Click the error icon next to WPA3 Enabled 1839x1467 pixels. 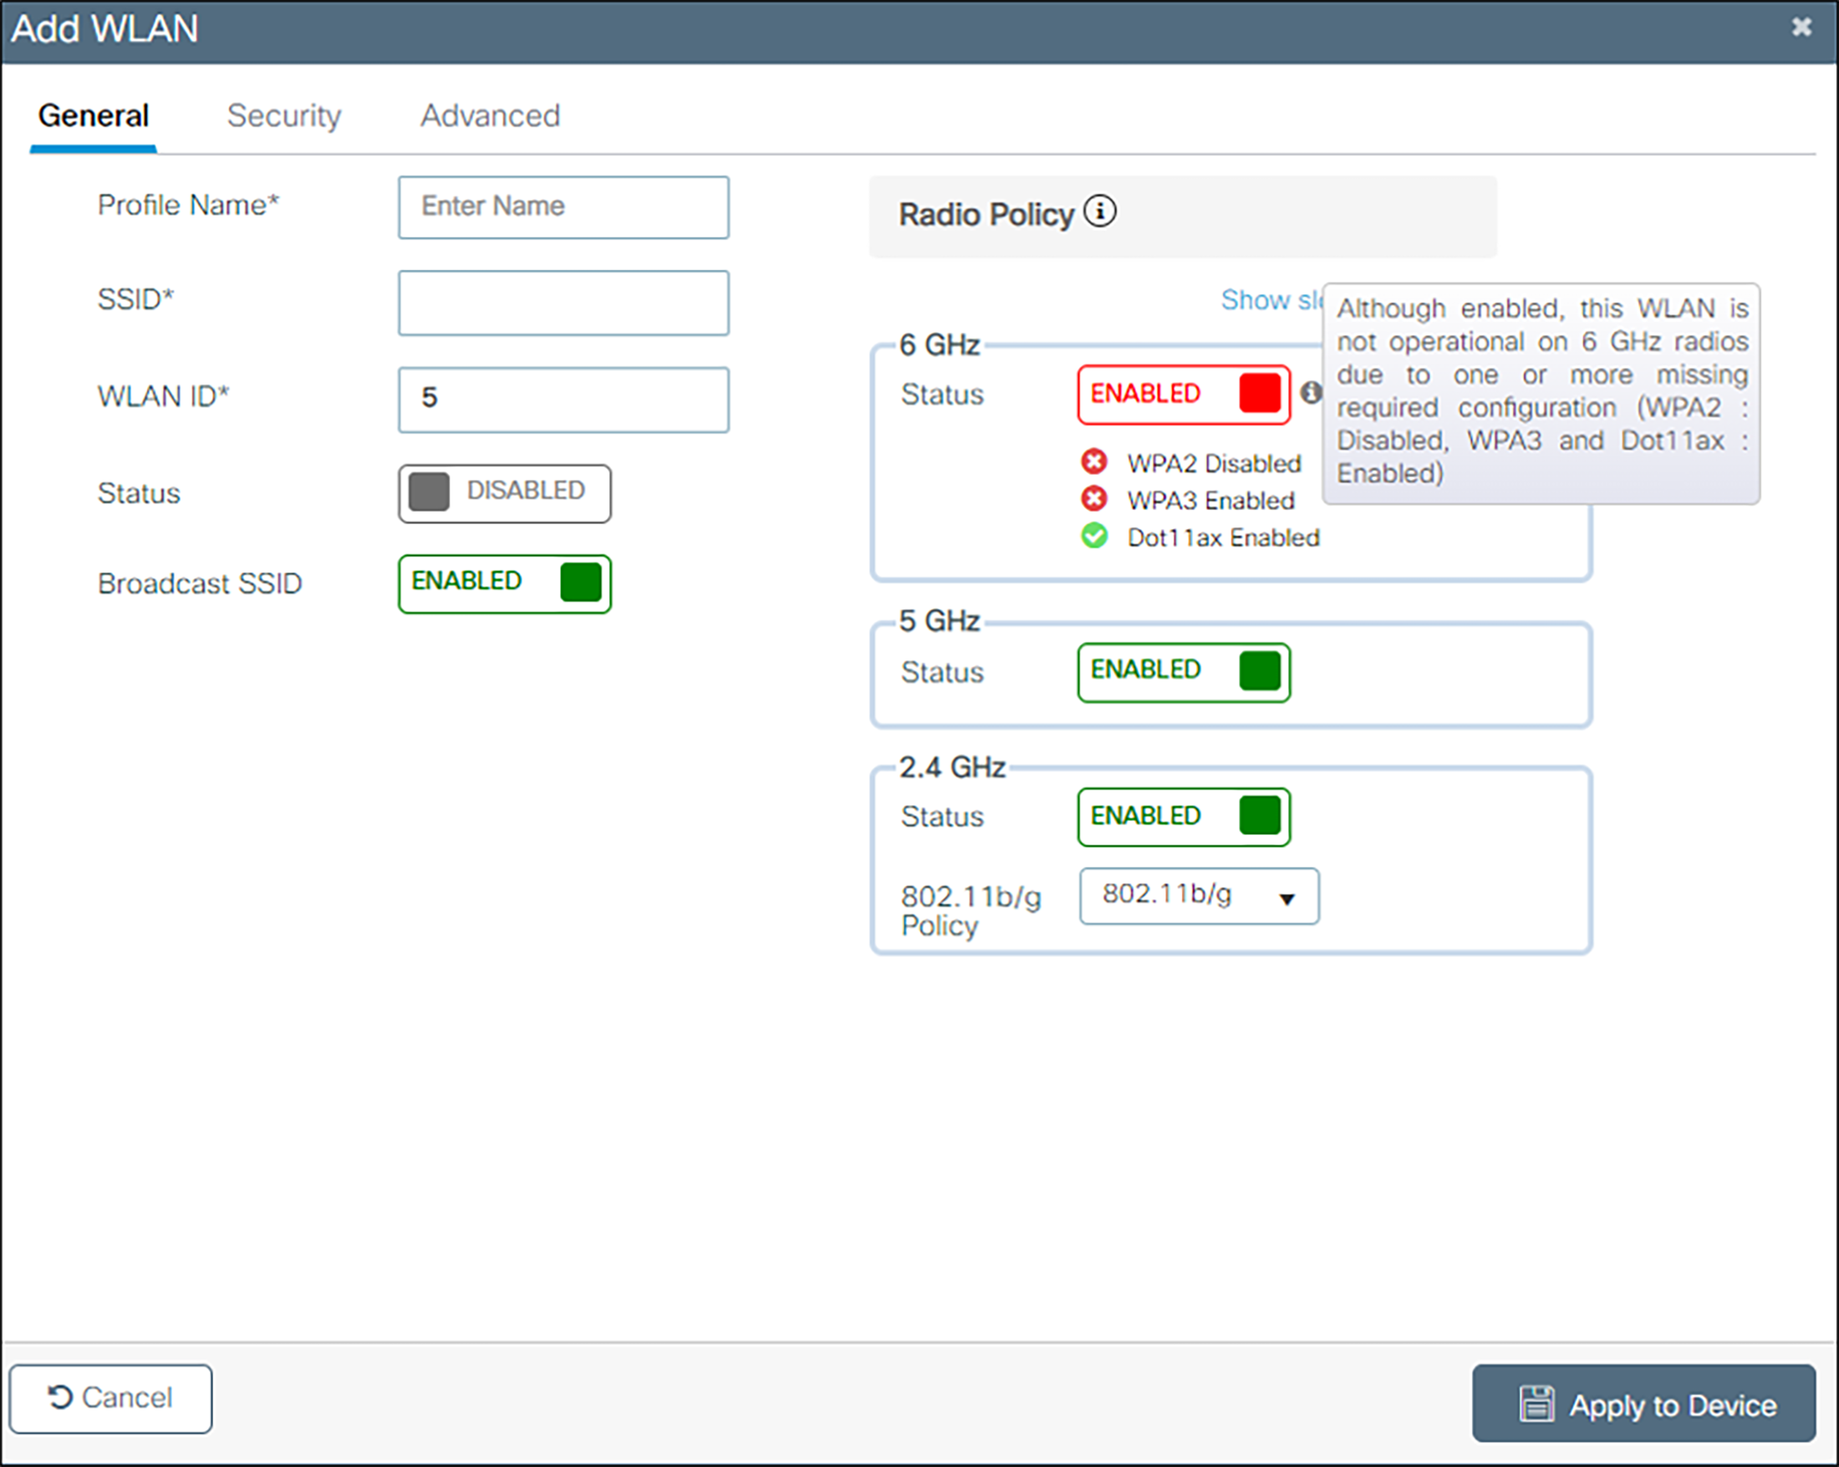pyautogui.click(x=1093, y=499)
